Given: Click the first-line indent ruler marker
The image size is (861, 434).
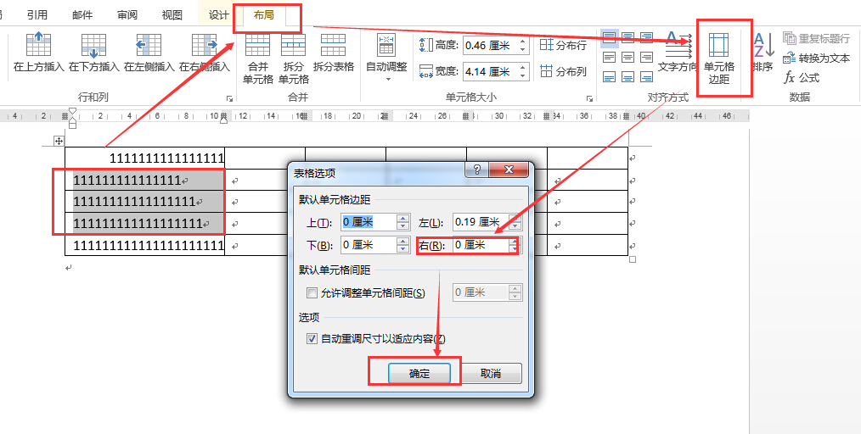Looking at the screenshot, I should (72, 113).
